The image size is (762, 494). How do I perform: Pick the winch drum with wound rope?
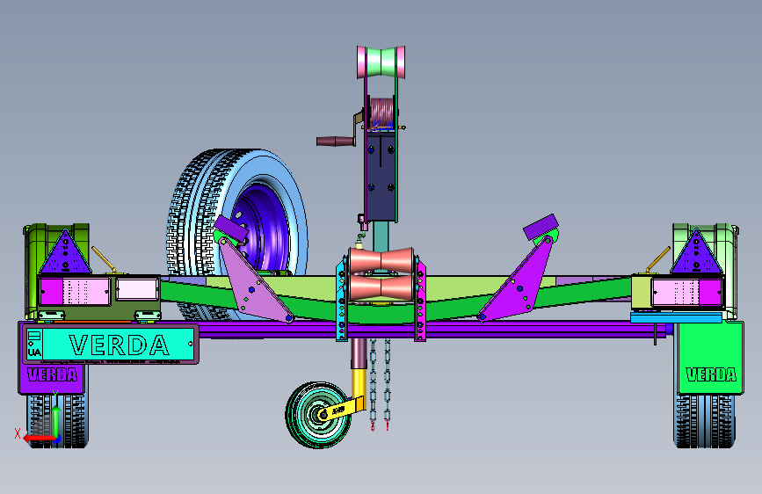382,113
